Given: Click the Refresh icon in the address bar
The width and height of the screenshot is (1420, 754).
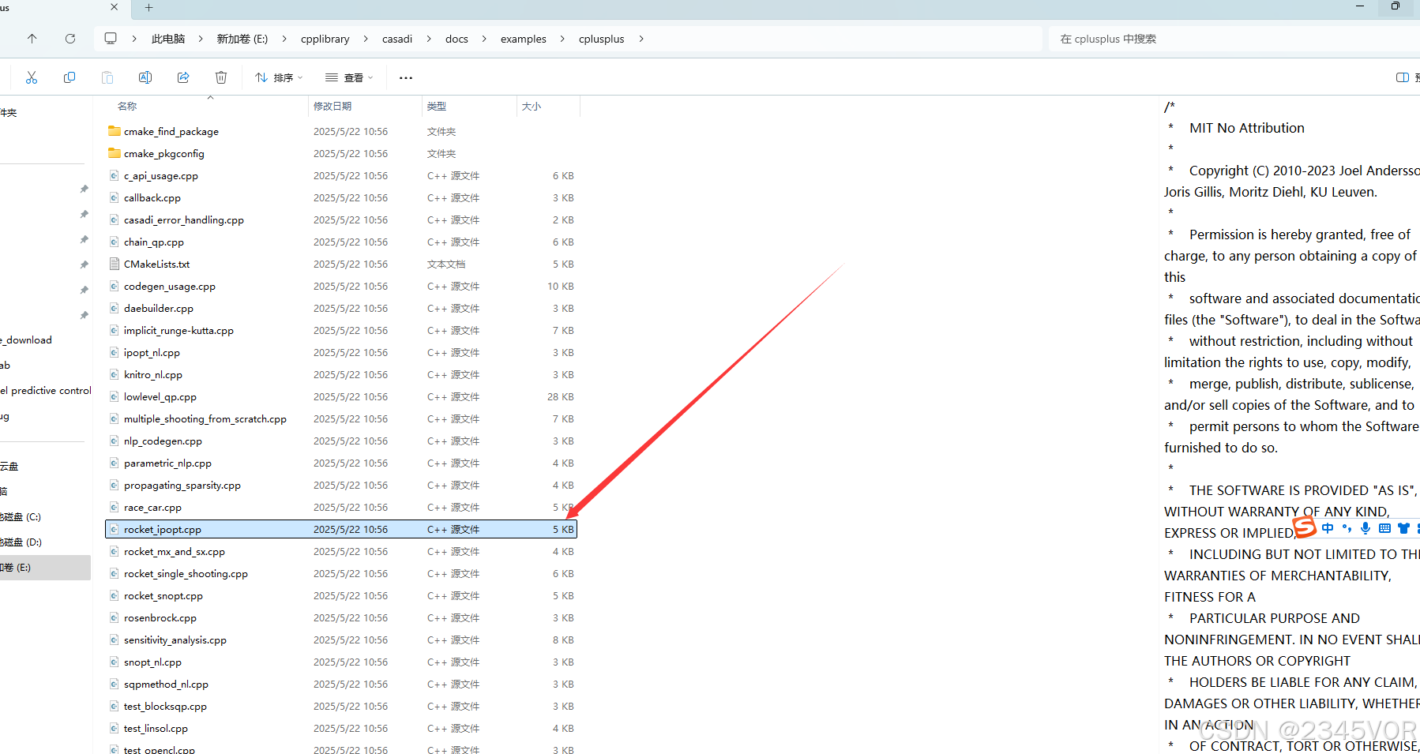Looking at the screenshot, I should click(x=69, y=38).
